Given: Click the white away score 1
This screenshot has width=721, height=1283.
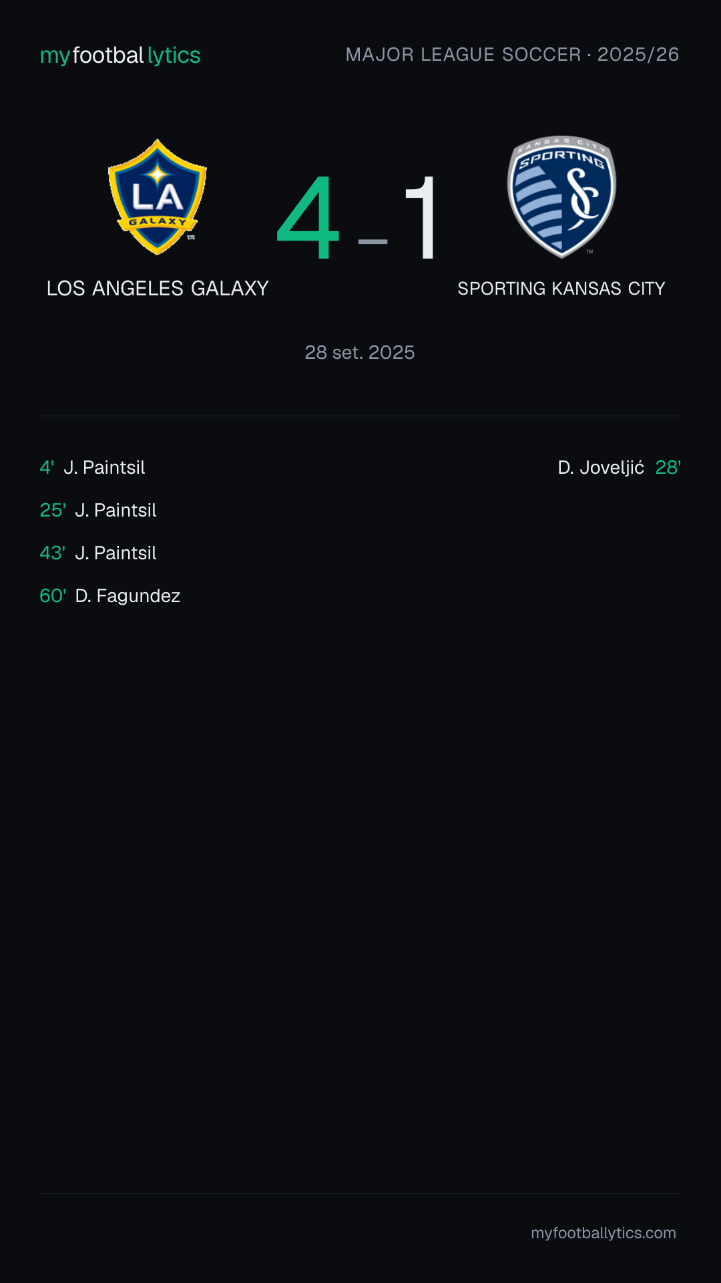Looking at the screenshot, I should pyautogui.click(x=422, y=219).
